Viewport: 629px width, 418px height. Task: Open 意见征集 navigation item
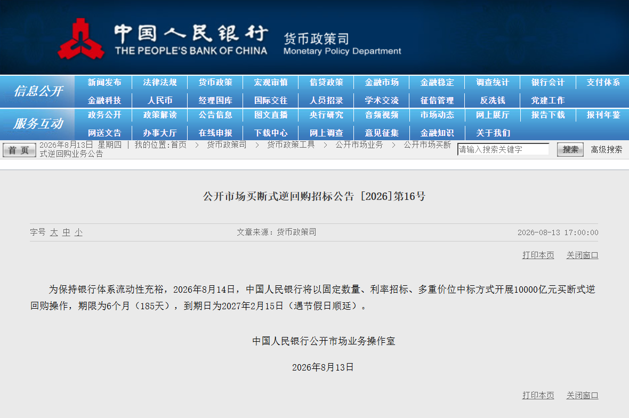coord(382,133)
